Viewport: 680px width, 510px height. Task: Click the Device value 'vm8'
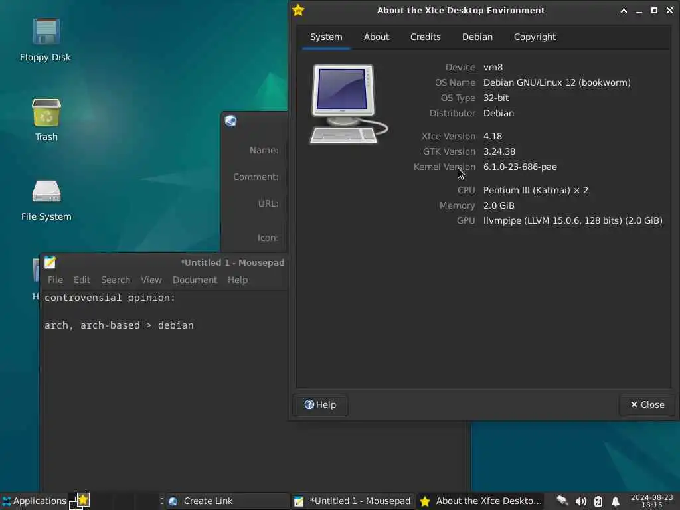pyautogui.click(x=493, y=67)
